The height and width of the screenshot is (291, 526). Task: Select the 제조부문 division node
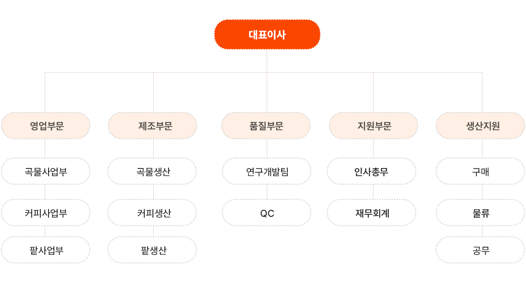pyautogui.click(x=152, y=126)
